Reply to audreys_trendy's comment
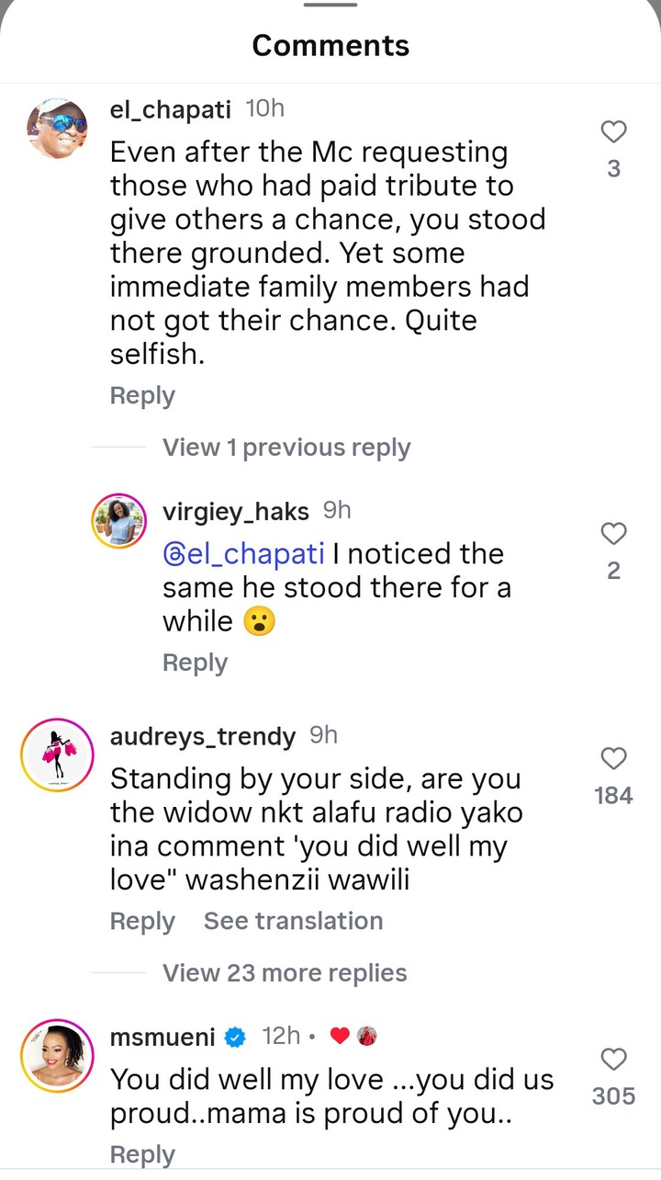661x1180 pixels. (x=142, y=921)
